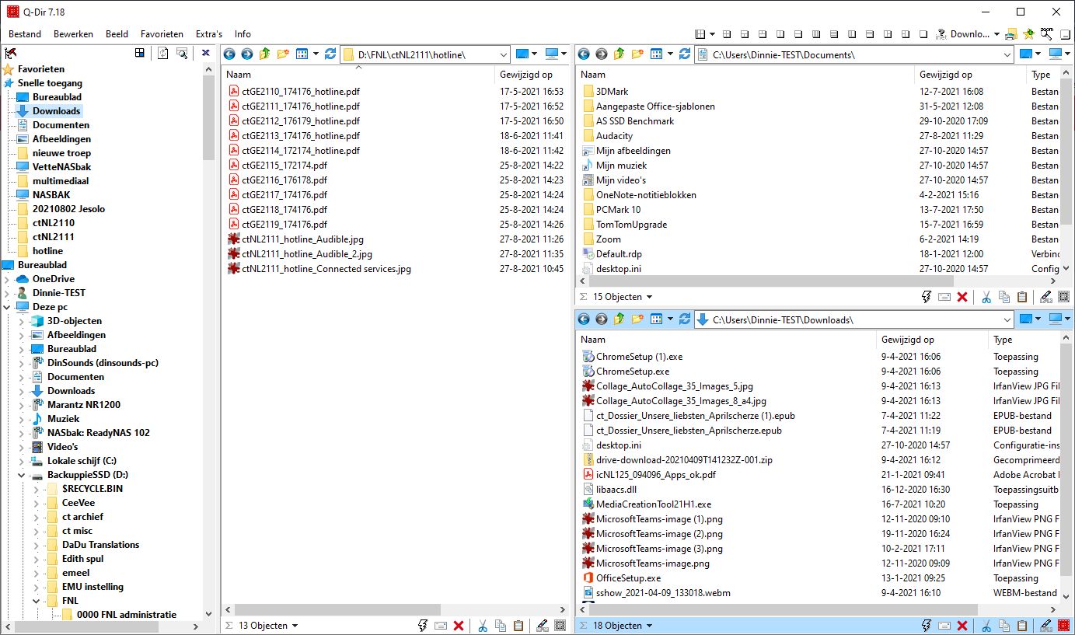This screenshot has height=635, width=1075.
Task: Click the magnifier zoom icon in top toolbar
Action: (1047, 33)
